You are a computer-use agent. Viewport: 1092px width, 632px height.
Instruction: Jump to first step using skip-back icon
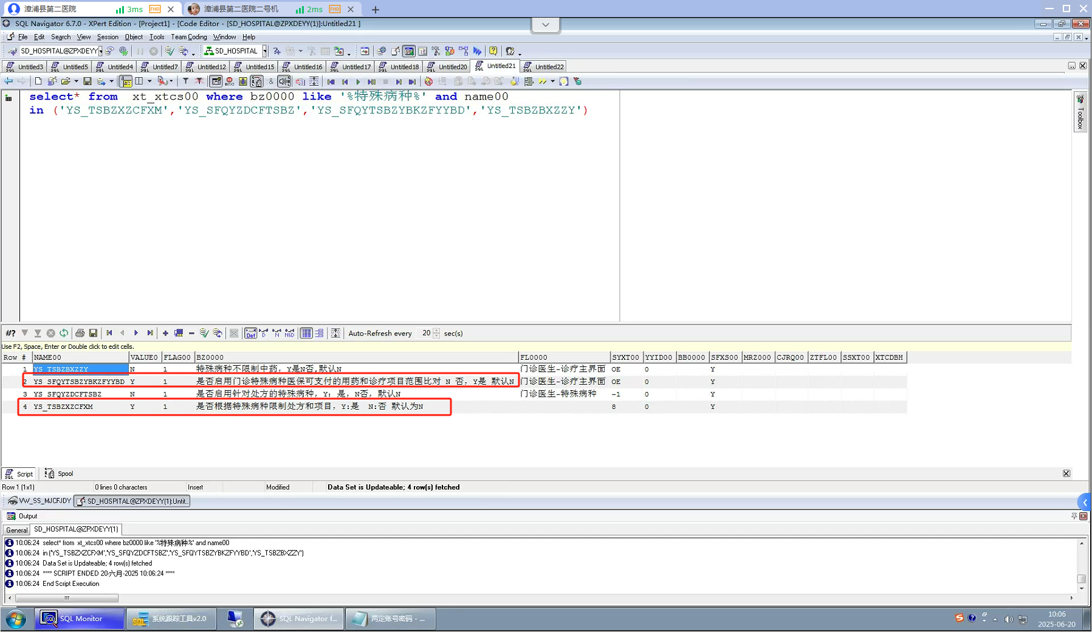[331, 81]
